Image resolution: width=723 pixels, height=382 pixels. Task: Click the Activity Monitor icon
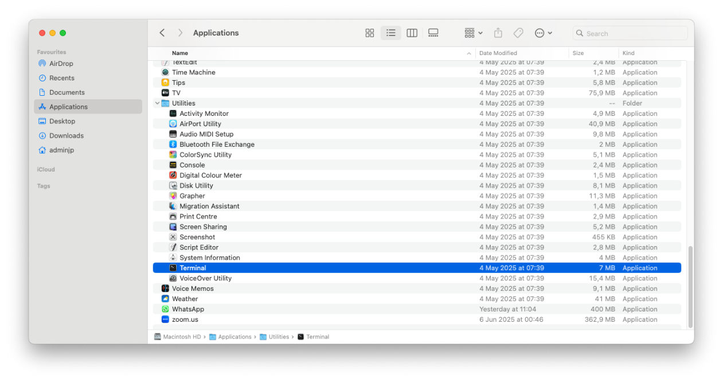pyautogui.click(x=173, y=114)
